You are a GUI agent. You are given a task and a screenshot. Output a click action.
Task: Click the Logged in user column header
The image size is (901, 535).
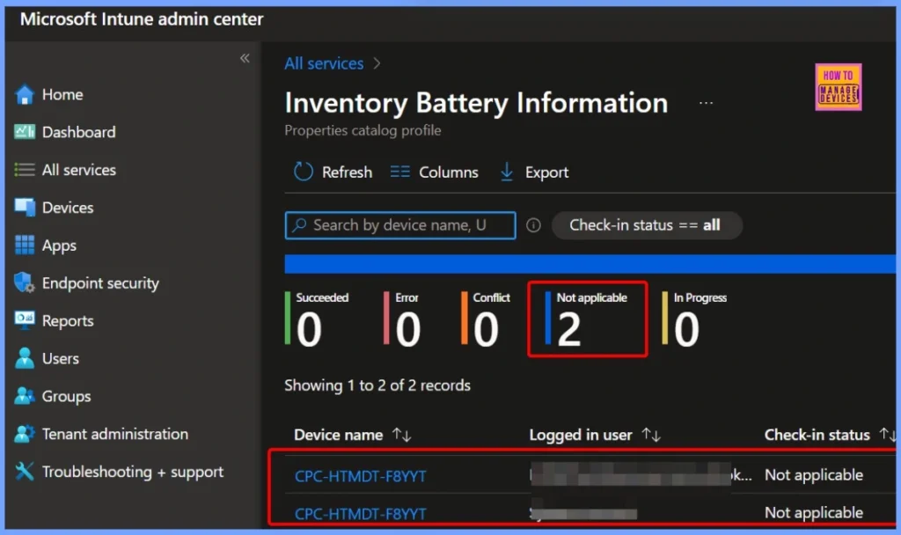tap(581, 435)
